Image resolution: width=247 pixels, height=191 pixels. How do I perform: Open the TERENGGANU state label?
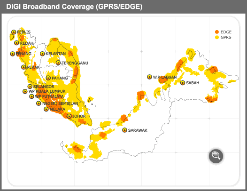coord(75,63)
